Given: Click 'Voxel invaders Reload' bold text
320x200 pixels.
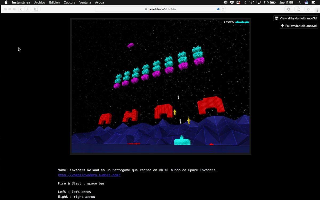Looking at the screenshot, I should [x=78, y=170].
